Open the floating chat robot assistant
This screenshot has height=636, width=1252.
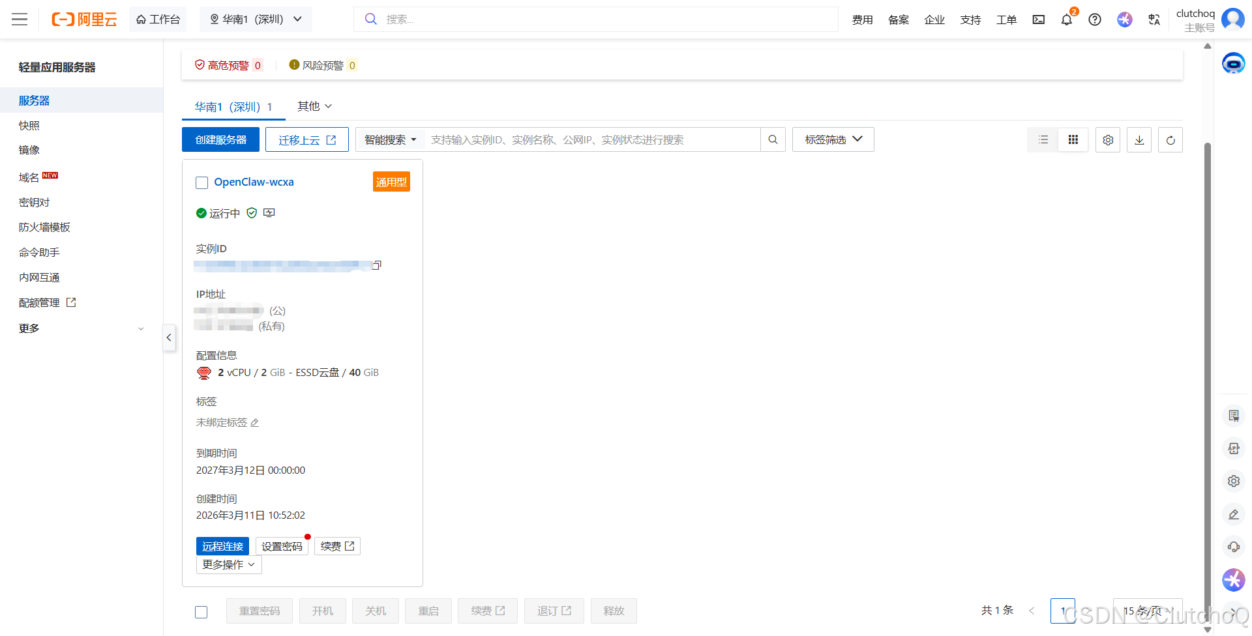(1233, 63)
